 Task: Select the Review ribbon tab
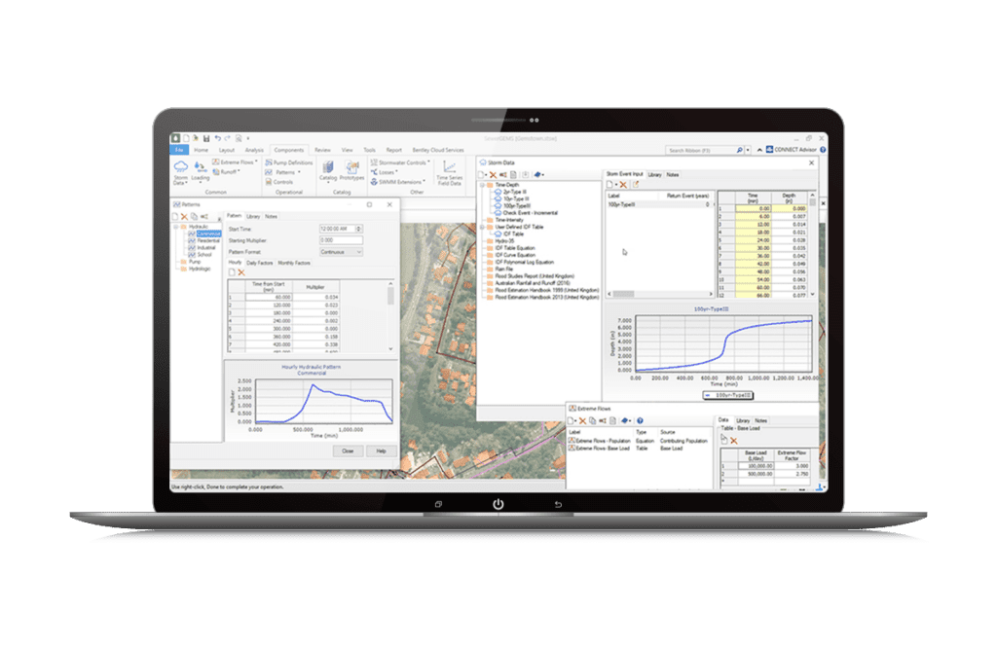tap(321, 150)
